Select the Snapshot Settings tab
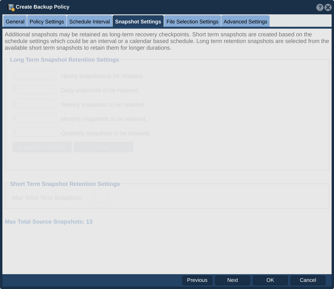 (x=138, y=22)
